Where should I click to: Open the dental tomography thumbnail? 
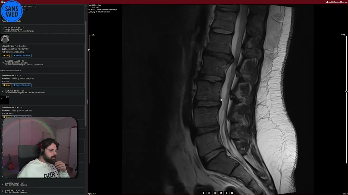[5, 39]
